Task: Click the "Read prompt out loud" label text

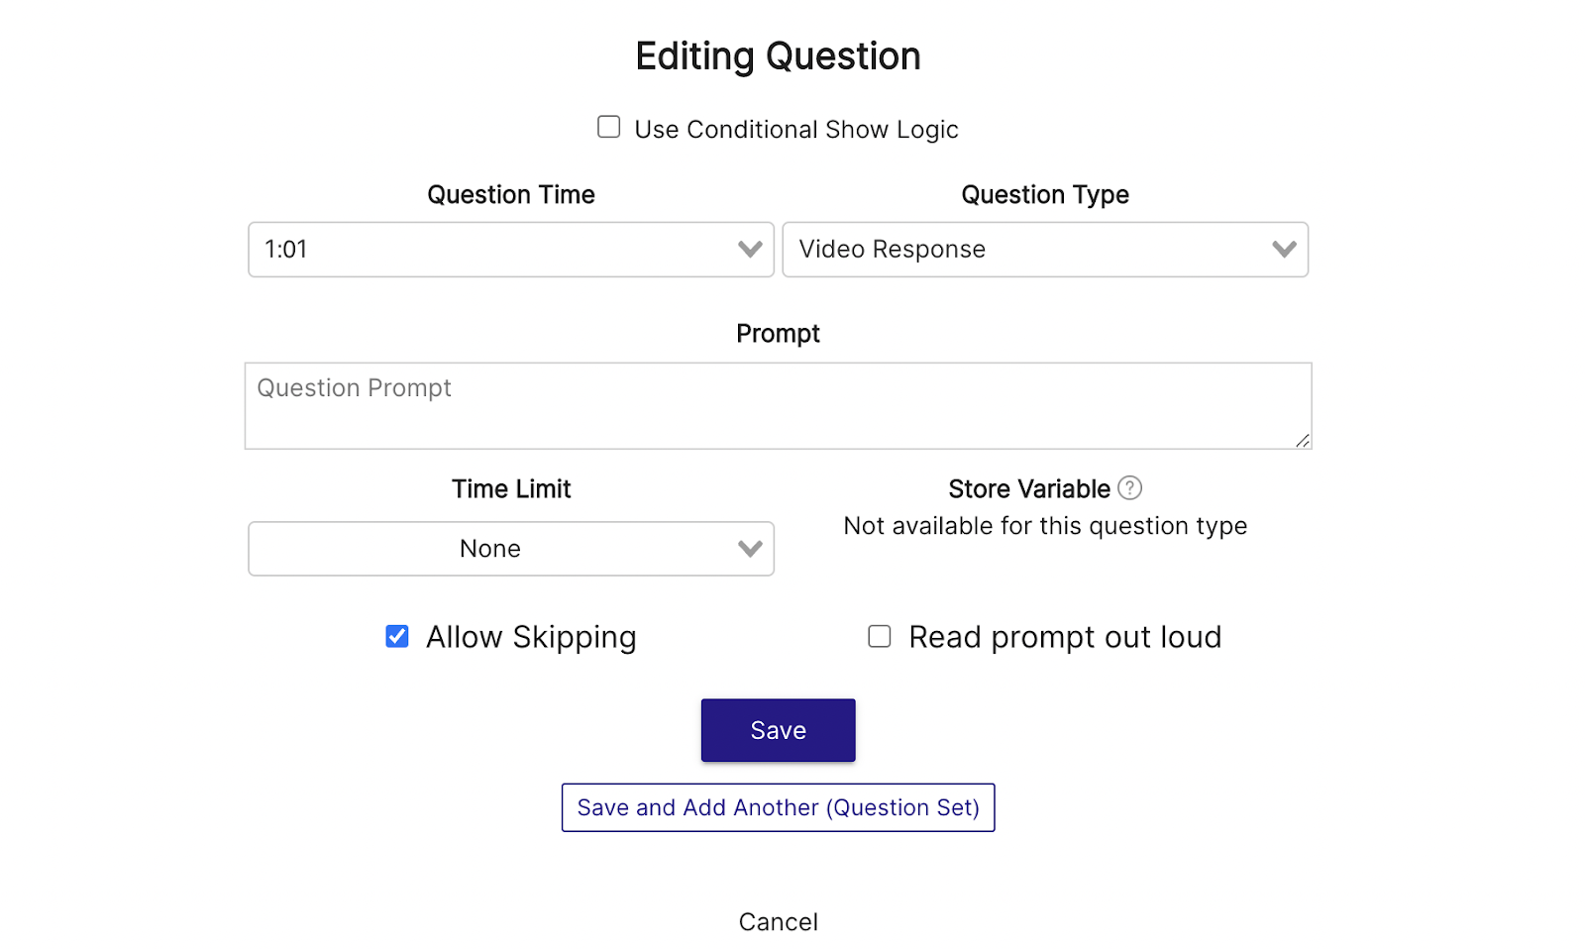Action: pos(1065,637)
